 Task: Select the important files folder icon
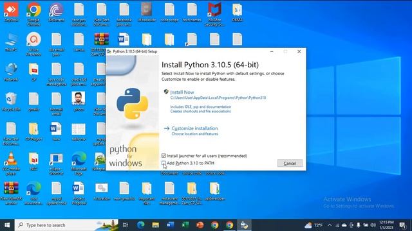(147, 193)
